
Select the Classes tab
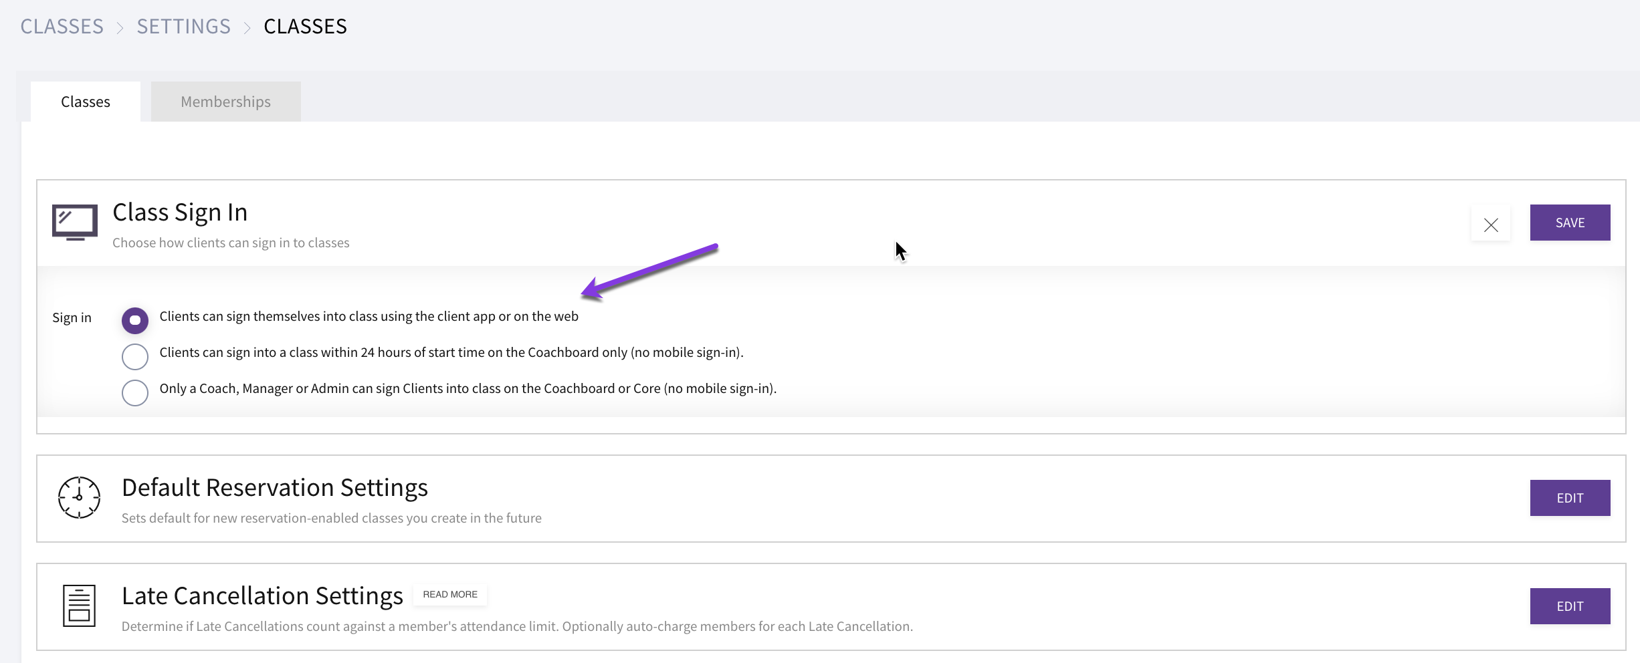86,102
